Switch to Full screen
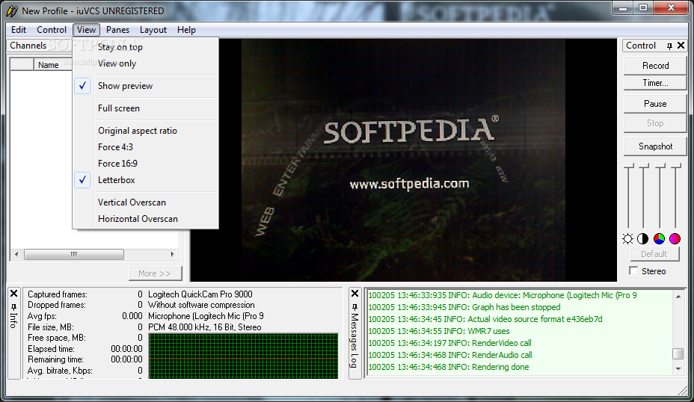The width and height of the screenshot is (694, 402). click(x=145, y=108)
